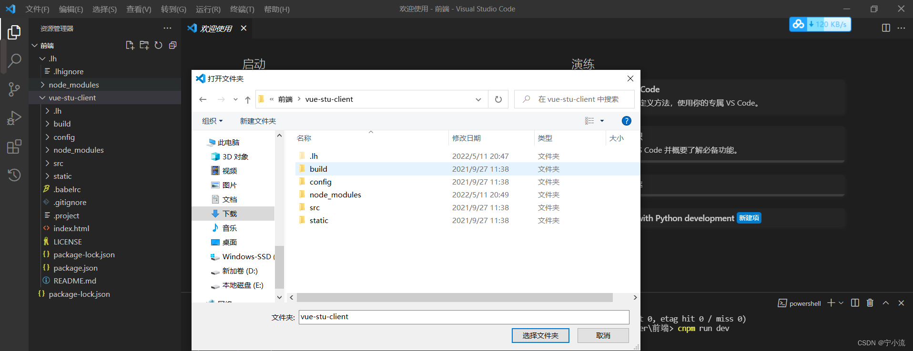This screenshot has width=913, height=351.
Task: Open the Timeline history icon in activity bar
Action: point(14,175)
